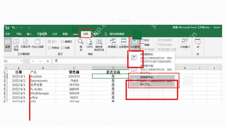226x127 pixels.
Task: Open the 页面布局 Page Layout ribbon tab
Action: (x=42, y=34)
